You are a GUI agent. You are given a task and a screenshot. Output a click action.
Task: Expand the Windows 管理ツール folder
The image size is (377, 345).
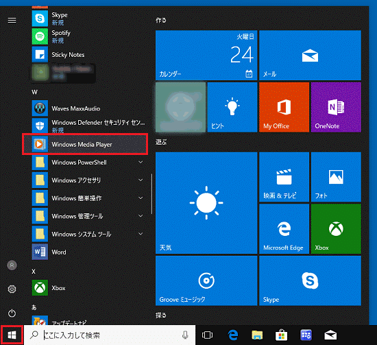[x=88, y=216]
